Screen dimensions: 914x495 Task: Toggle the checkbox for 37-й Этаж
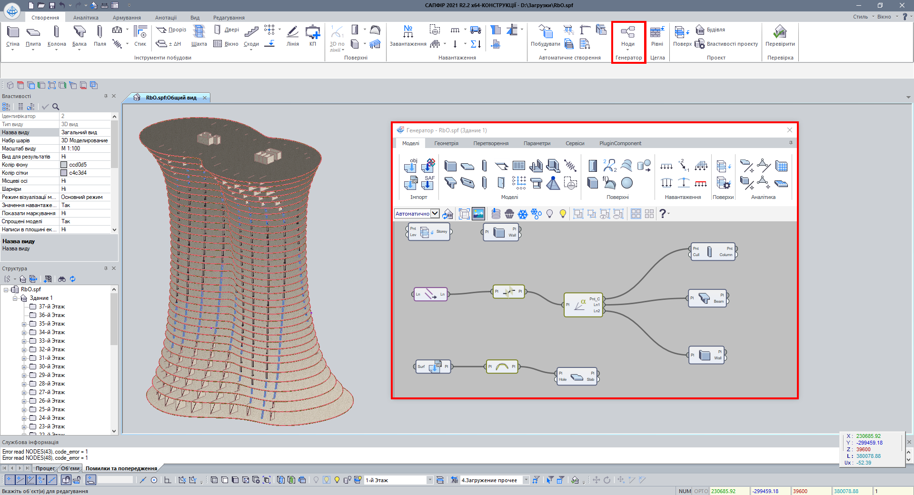click(x=33, y=307)
